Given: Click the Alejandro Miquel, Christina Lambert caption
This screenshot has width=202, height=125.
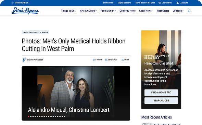Looking at the screenshot, I should tap(69, 110).
